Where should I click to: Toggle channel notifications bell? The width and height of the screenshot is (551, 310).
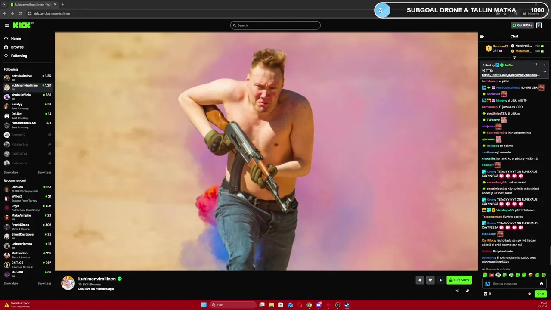pyautogui.click(x=420, y=280)
